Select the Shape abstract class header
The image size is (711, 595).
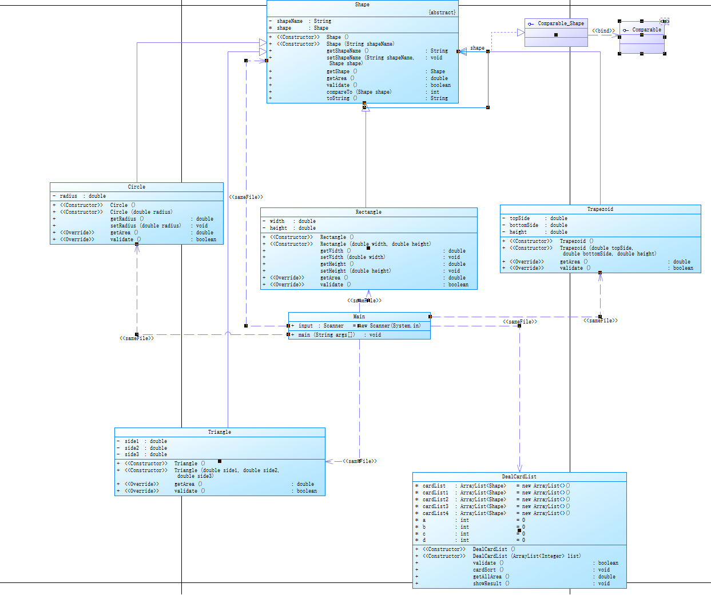pyautogui.click(x=363, y=9)
